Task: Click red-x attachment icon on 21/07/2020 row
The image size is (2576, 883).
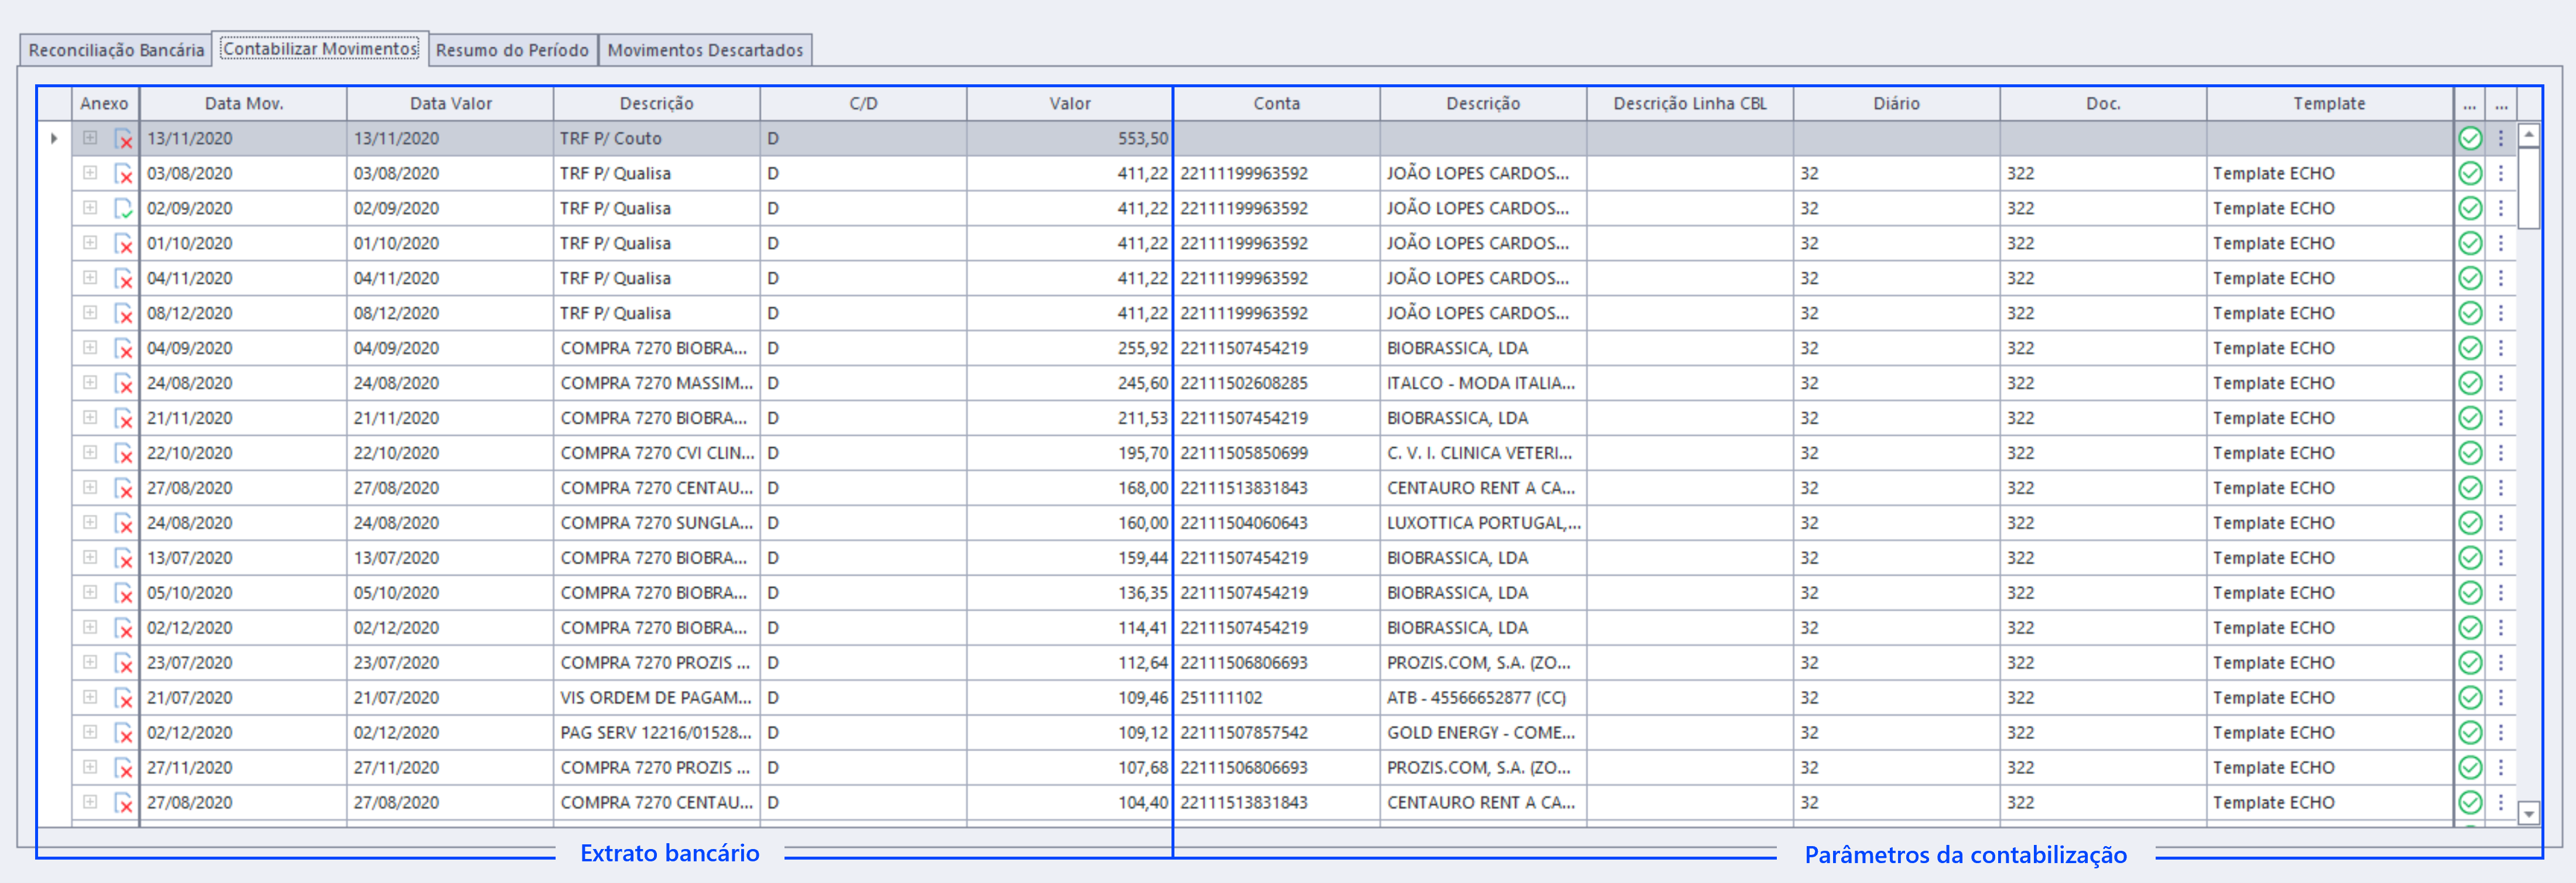Action: point(123,698)
